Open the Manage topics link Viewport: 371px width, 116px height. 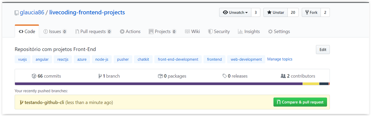coord(280,59)
